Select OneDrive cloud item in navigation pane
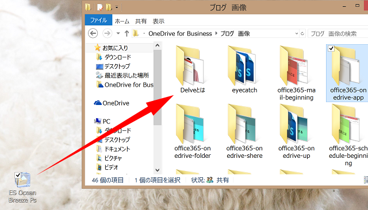 tap(112, 103)
